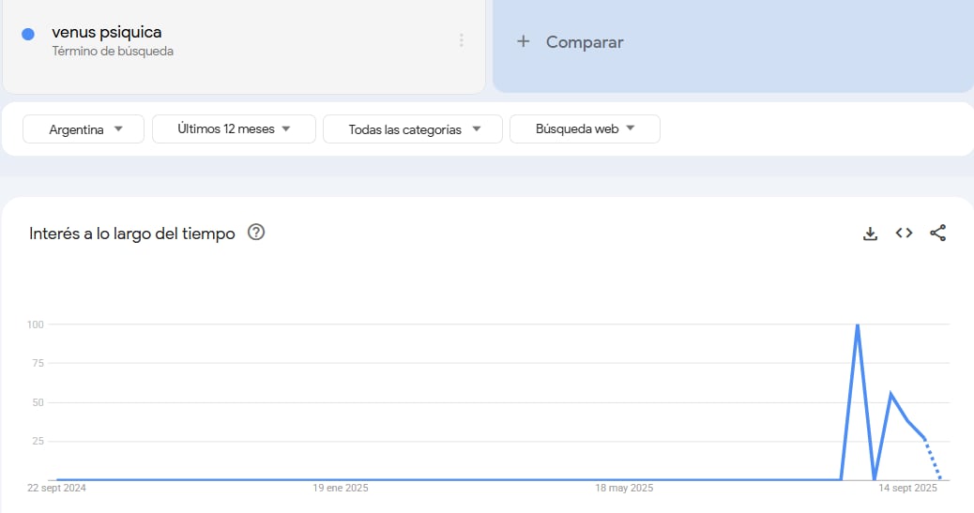Click the blue dot beside venus psiquica
This screenshot has height=513, width=974.
click(x=28, y=34)
